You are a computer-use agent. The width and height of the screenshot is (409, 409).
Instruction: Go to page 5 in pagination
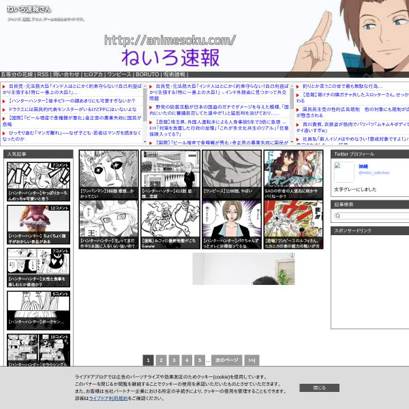[x=200, y=360]
